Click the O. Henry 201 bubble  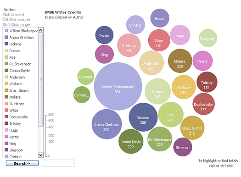tap(129, 45)
